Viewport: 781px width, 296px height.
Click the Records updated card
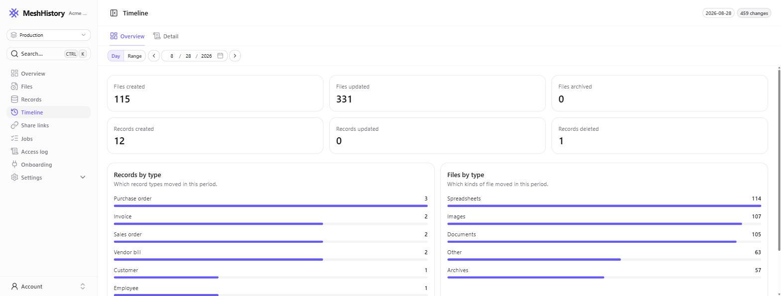coord(437,135)
